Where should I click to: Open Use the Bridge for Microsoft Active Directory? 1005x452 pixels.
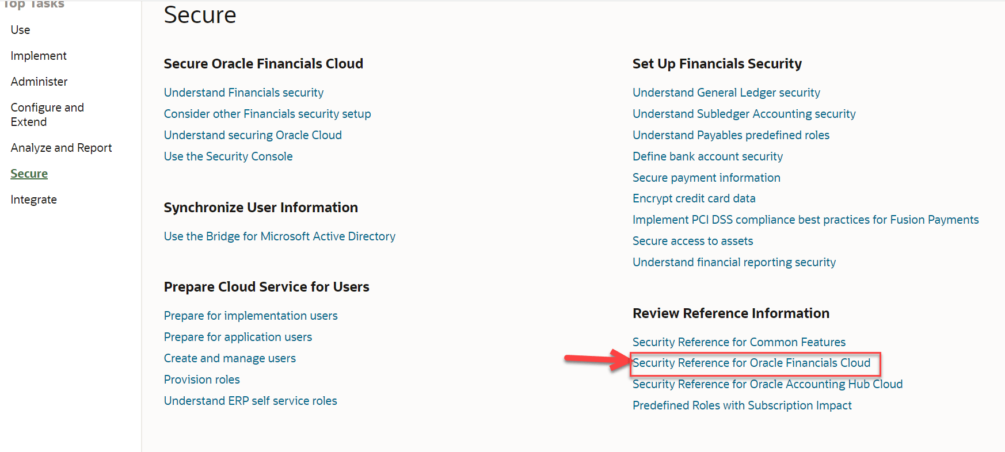click(x=279, y=236)
